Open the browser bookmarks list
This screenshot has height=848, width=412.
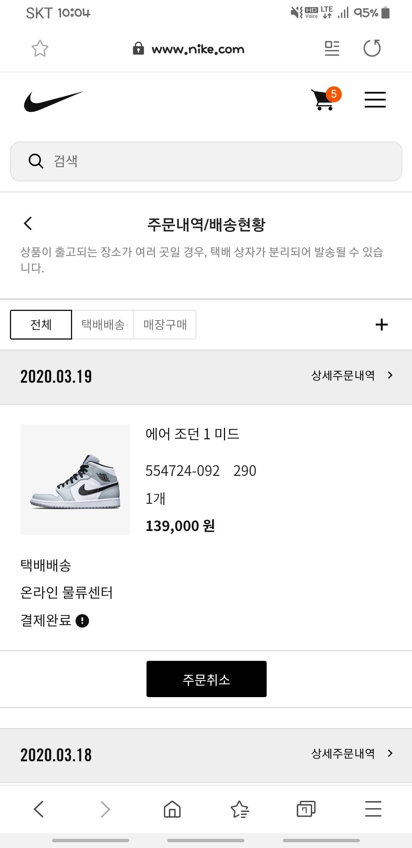click(x=239, y=809)
